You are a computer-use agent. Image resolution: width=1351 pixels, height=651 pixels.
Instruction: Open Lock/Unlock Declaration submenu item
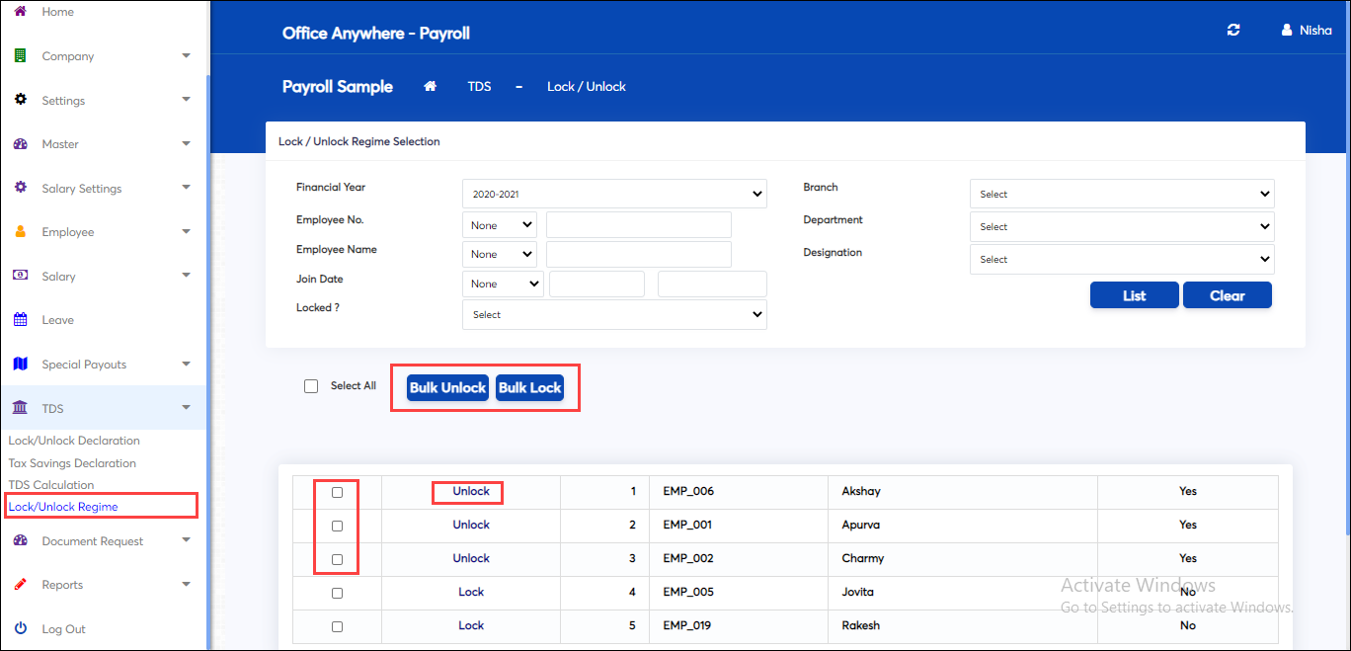click(74, 441)
